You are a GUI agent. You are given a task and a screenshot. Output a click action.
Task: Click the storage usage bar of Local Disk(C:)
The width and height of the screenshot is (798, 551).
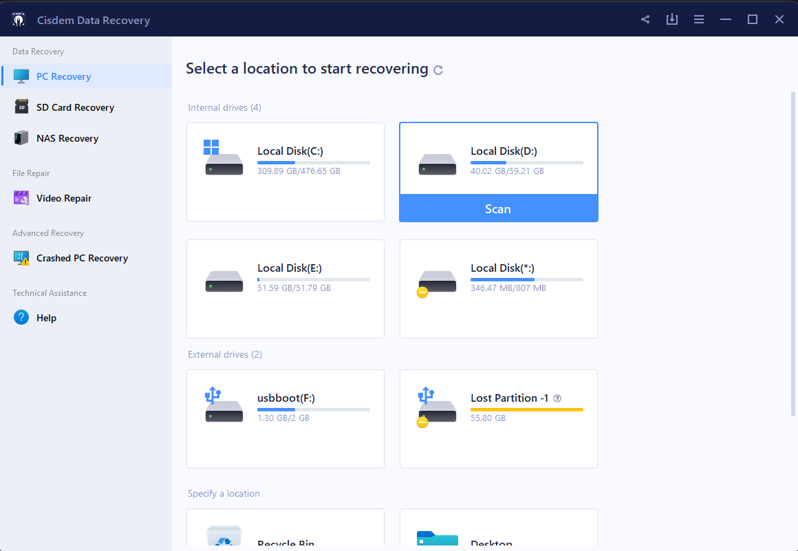(314, 162)
